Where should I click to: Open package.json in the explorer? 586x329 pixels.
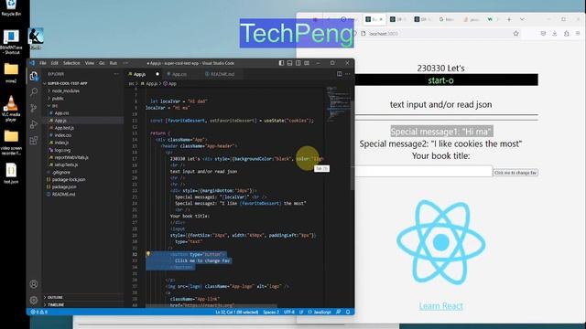[x=64, y=186]
